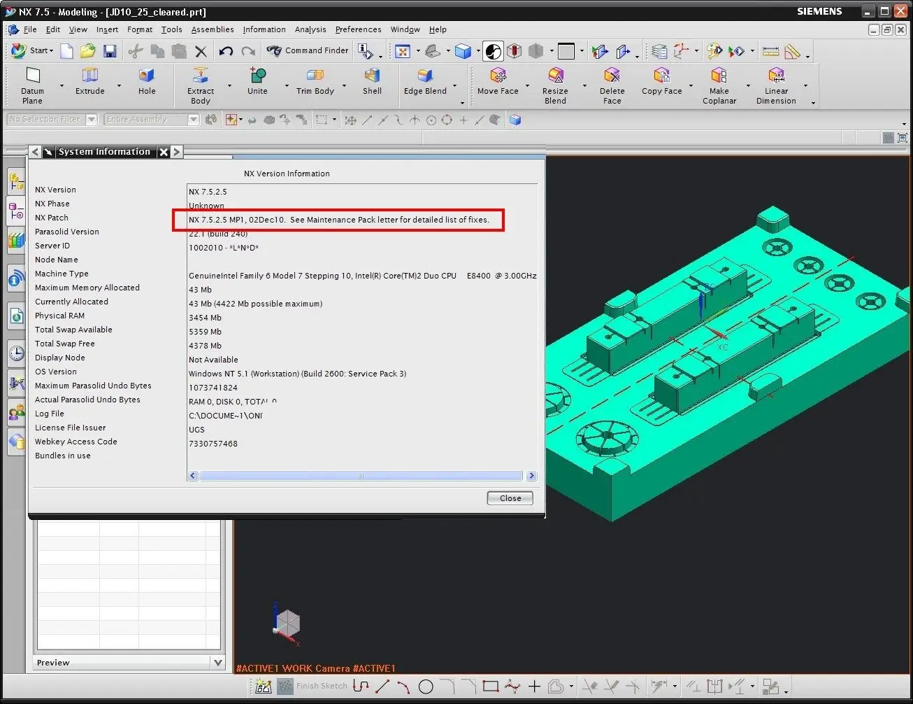Open the Move Face dropdown arrow
The image size is (913, 704).
pos(527,86)
